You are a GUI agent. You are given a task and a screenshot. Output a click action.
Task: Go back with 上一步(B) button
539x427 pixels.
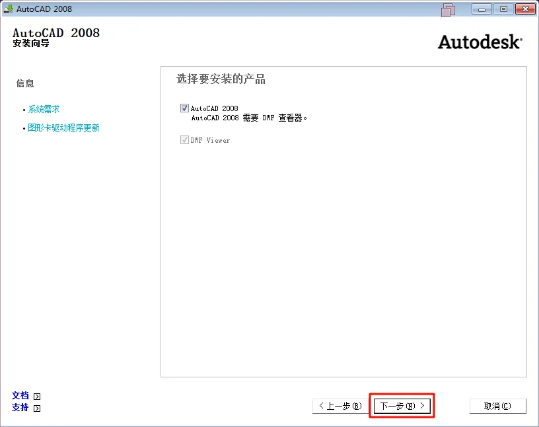point(340,406)
